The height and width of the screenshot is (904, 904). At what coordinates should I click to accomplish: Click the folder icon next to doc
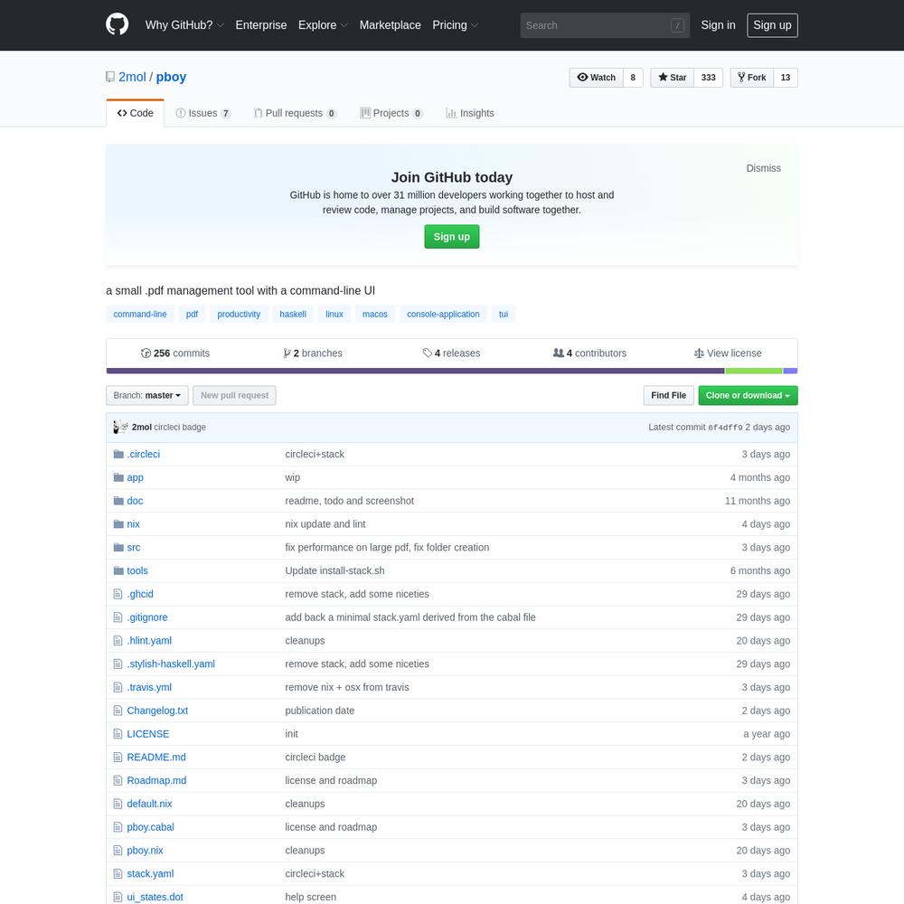[x=118, y=501]
